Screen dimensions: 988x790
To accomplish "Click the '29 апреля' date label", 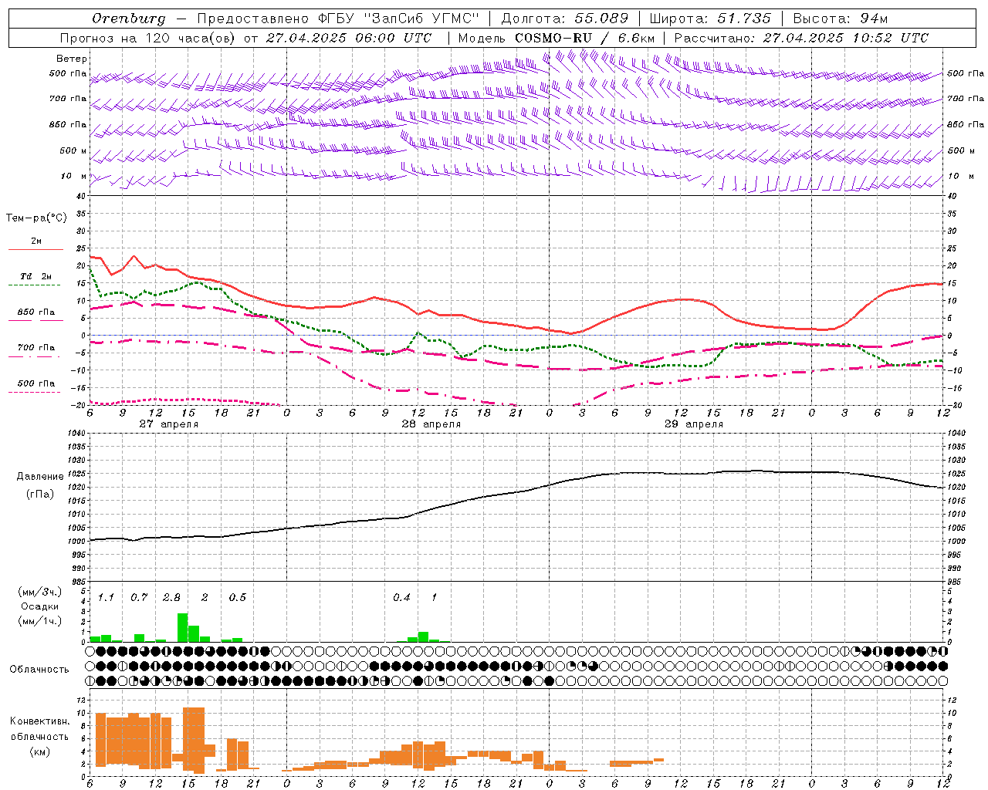I will click(693, 424).
